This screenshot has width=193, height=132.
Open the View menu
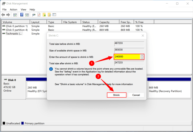click(23, 10)
